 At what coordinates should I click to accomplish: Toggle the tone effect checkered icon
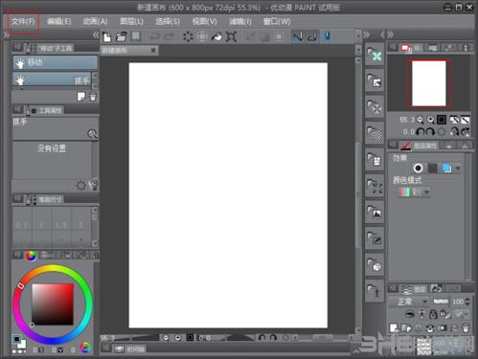coord(433,168)
